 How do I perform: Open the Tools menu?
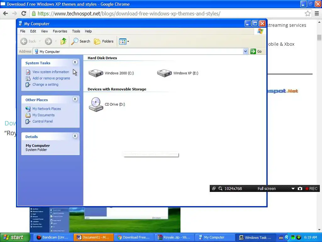coord(76,31)
